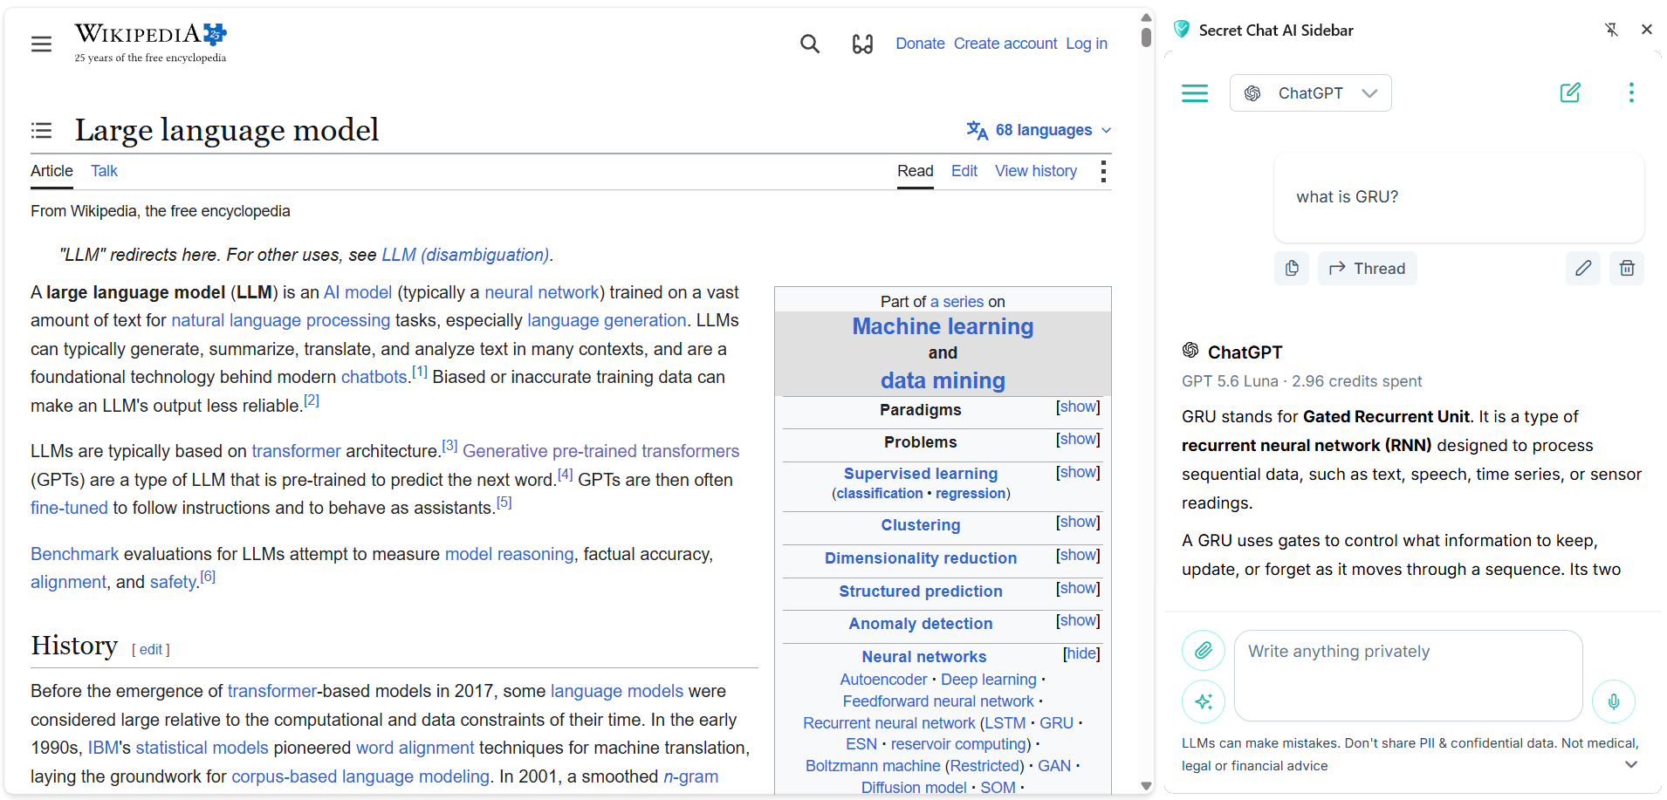Edit the 'what is GRU?' message
The width and height of the screenshot is (1667, 800).
pyautogui.click(x=1583, y=268)
